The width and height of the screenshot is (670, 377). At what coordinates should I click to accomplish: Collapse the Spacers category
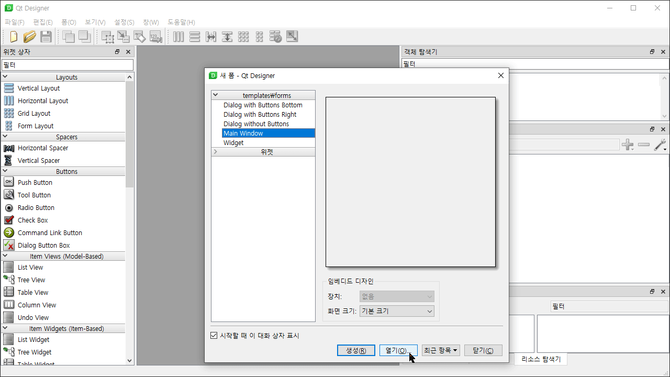click(5, 137)
